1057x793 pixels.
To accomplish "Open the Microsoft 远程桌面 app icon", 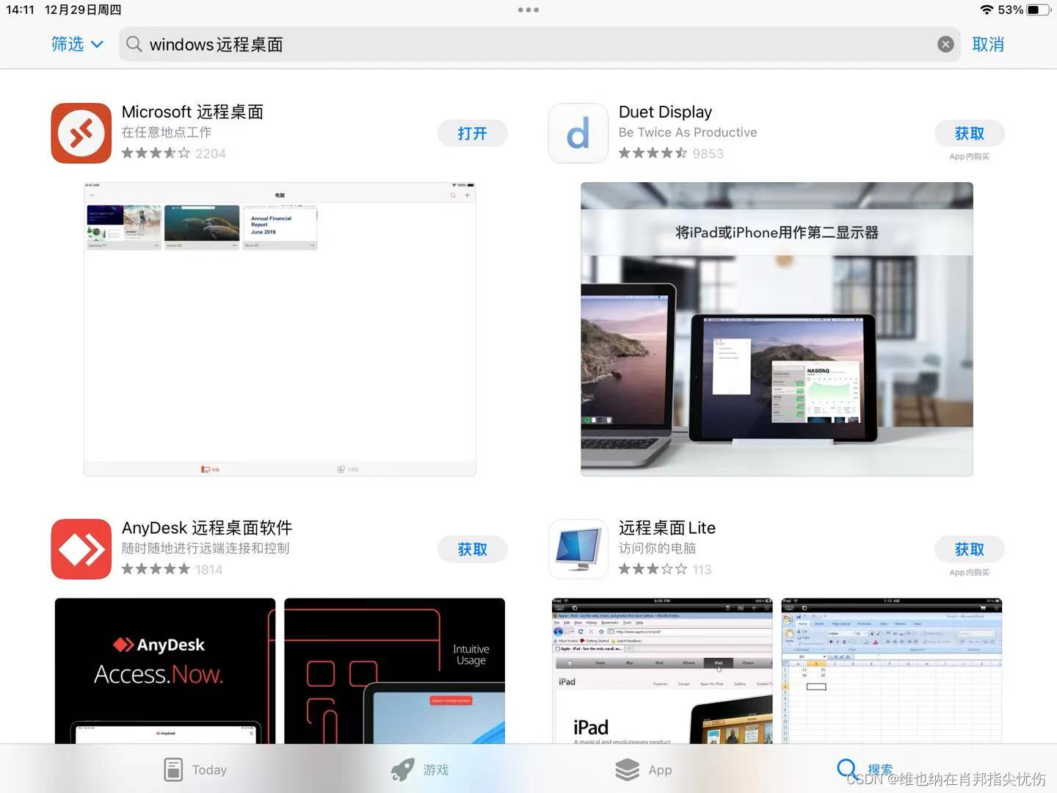I will [x=81, y=133].
